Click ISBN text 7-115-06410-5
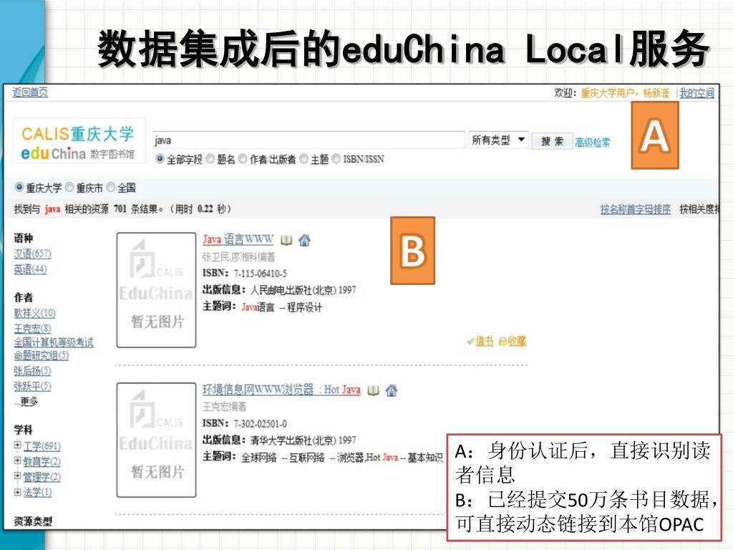The width and height of the screenshot is (733, 550). click(x=261, y=274)
